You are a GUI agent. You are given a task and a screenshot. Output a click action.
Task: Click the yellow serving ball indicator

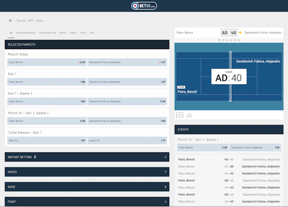click(240, 32)
